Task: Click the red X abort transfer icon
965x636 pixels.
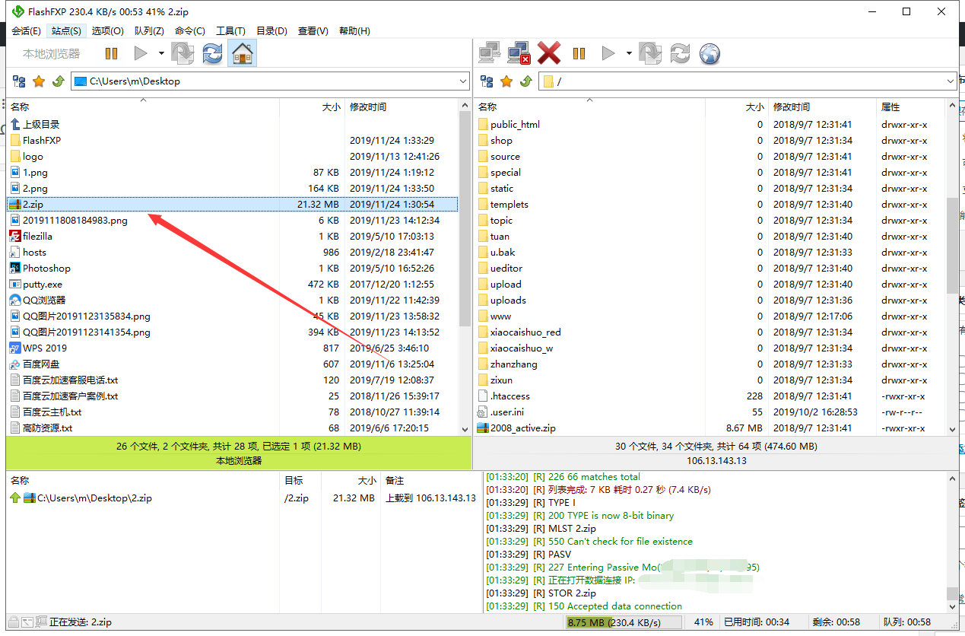Action: pyautogui.click(x=549, y=53)
